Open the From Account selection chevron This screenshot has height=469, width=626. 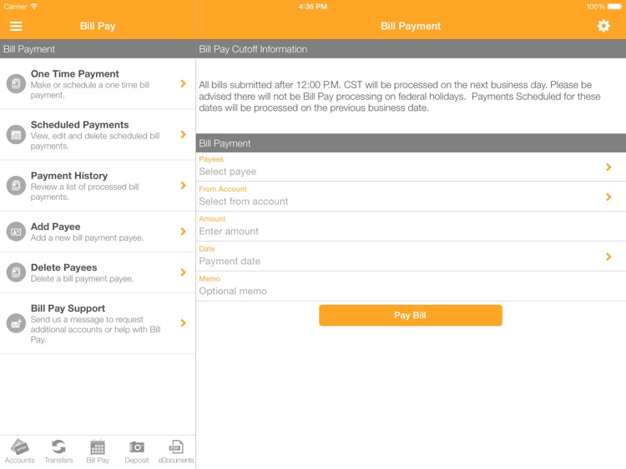click(608, 197)
